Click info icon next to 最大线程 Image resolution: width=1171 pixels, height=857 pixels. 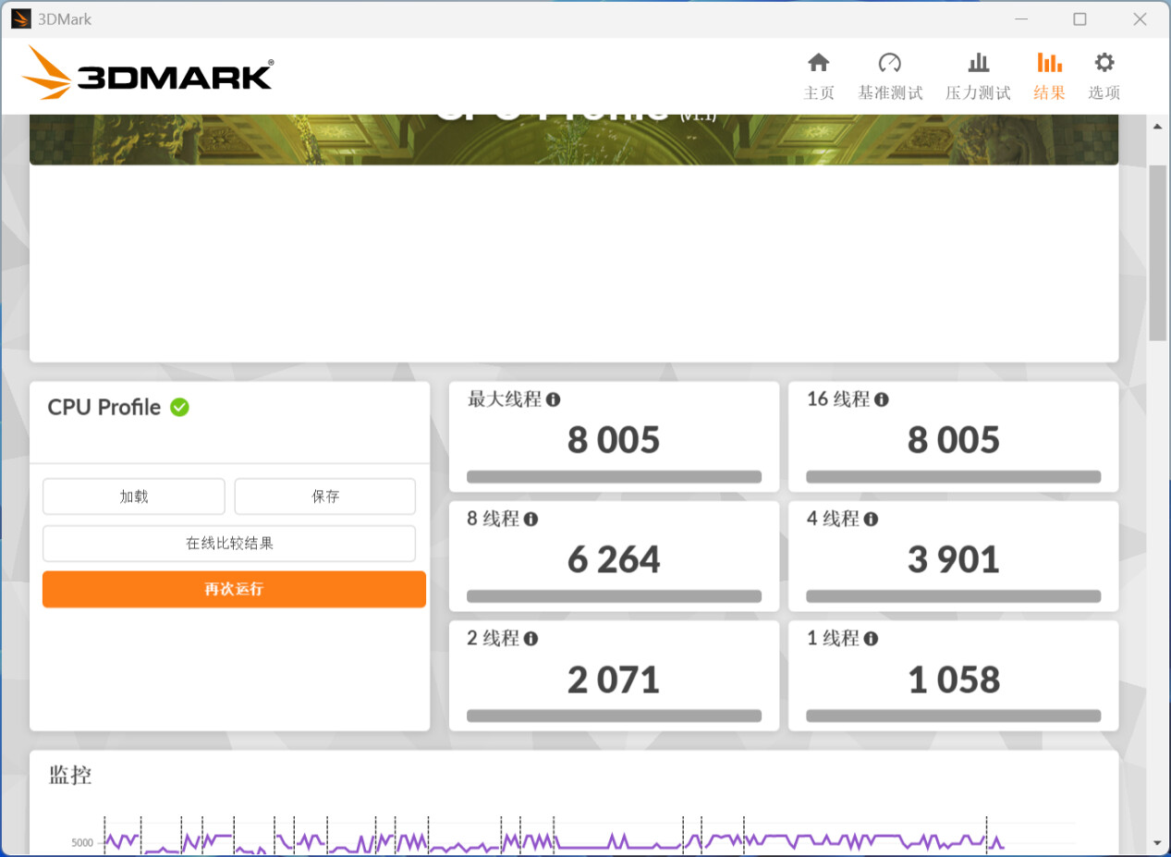553,399
